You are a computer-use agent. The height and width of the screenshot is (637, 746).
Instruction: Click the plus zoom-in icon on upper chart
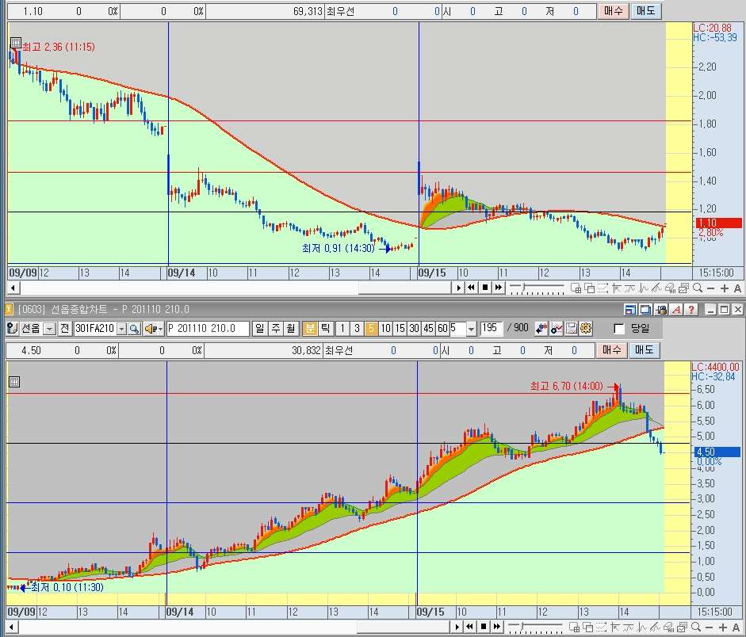(723, 288)
